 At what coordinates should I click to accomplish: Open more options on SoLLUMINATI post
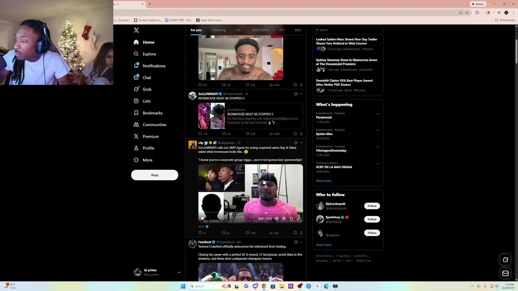tap(301, 94)
